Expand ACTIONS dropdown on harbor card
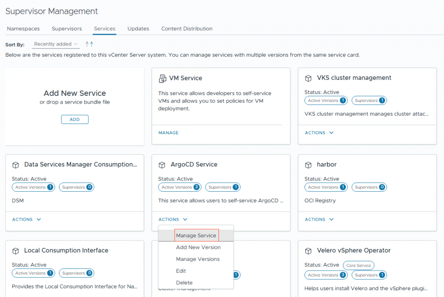Viewport: 444px width, 297px height. [x=319, y=219]
